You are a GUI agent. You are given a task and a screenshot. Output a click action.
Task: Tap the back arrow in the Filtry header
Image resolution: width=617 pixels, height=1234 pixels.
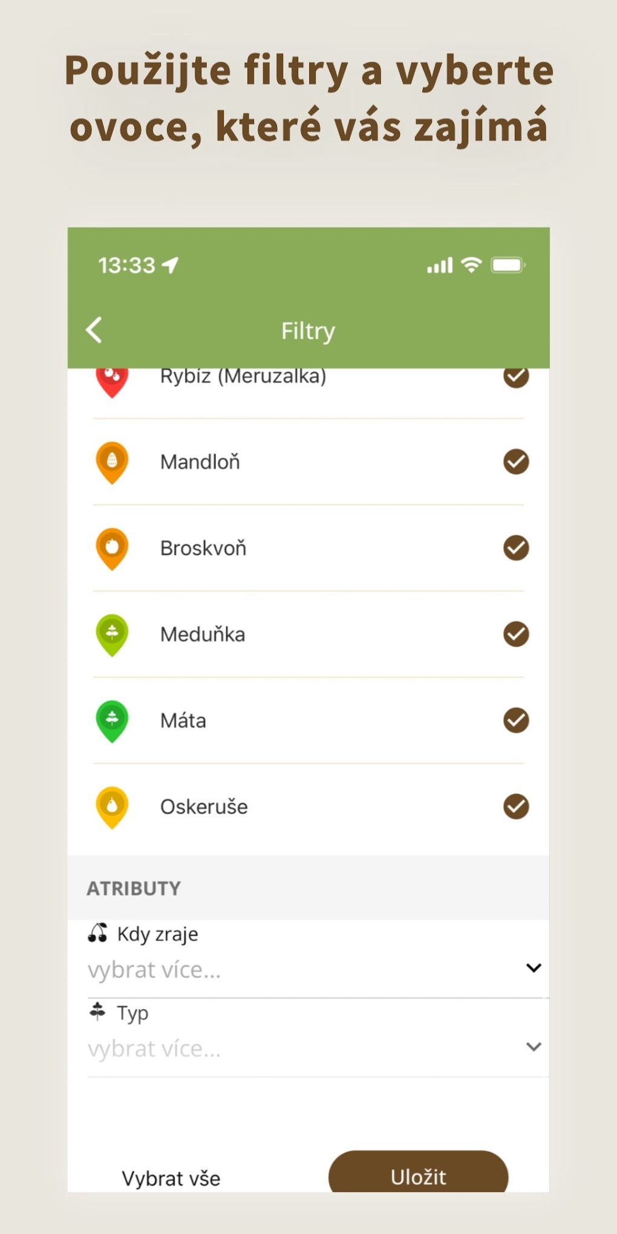(x=94, y=330)
